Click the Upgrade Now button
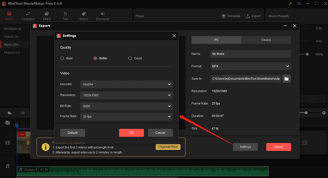Screen dimensions: 328x178 tap(168, 147)
